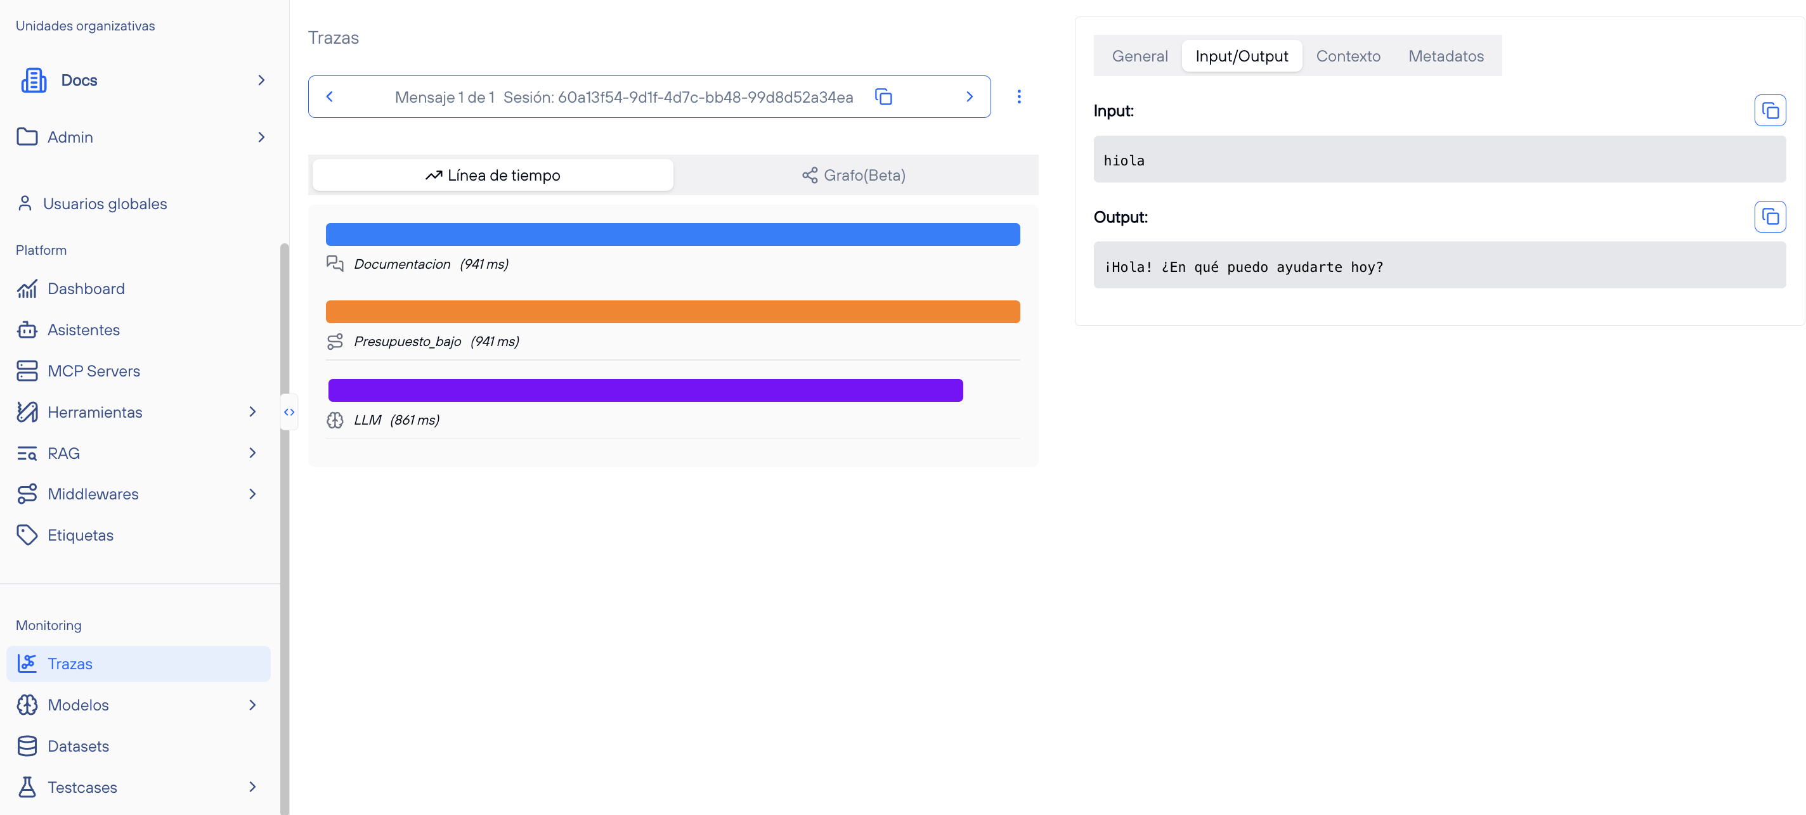1806x815 pixels.
Task: Expand the Herramientas submenu
Action: [x=252, y=412]
